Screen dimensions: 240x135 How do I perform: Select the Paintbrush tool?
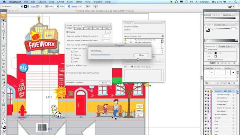coord(3,49)
